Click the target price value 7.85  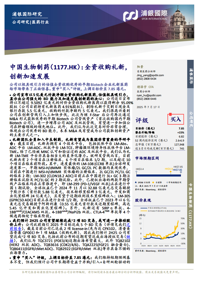(181, 128)
